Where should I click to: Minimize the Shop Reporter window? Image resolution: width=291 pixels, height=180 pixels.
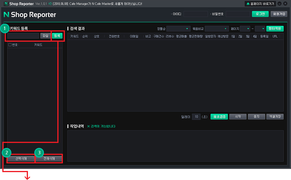click(x=279, y=4)
